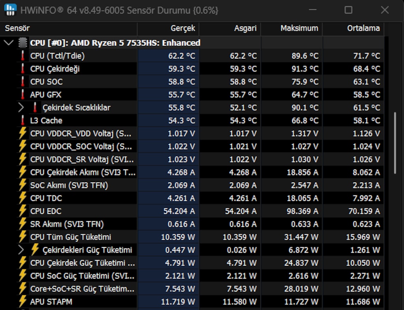Click lightning icon of CPU Çekirdek Akımı
The image size is (404, 310).
[x=22, y=172]
